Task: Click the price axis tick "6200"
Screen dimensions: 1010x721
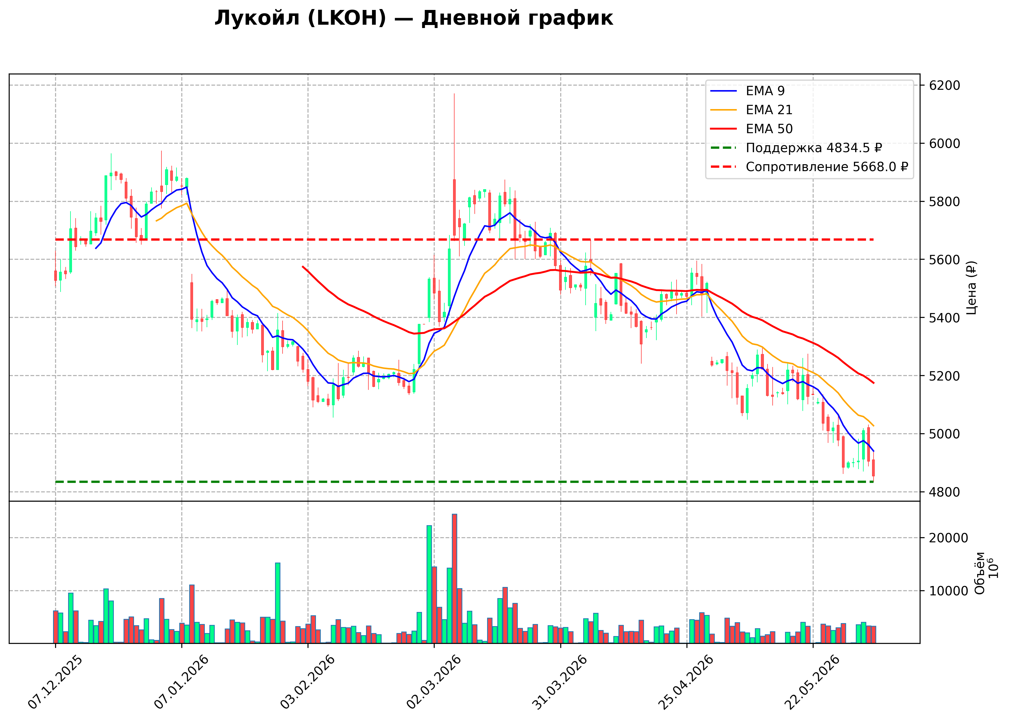Action: pyautogui.click(x=944, y=85)
